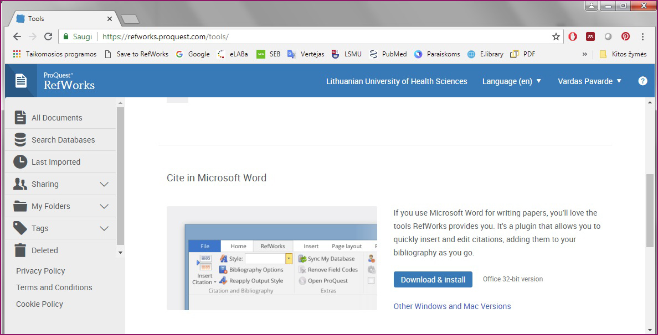Click the Deleted trash can icon

(20, 250)
